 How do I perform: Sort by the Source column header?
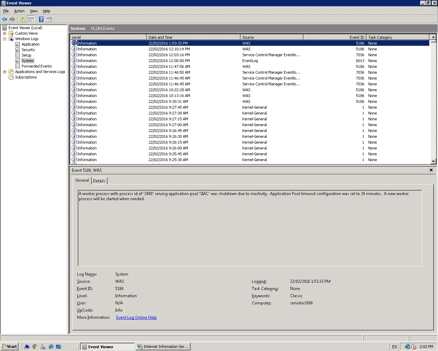click(272, 37)
